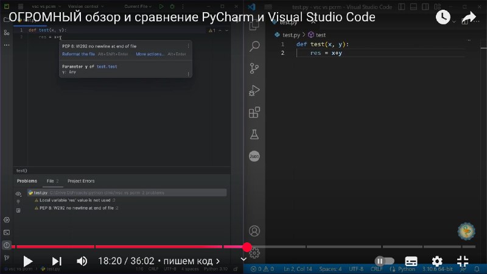
Task: Seek in the unplayed gray progress bar
Action: [363, 247]
